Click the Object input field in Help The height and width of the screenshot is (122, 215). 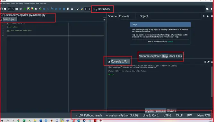(175, 16)
